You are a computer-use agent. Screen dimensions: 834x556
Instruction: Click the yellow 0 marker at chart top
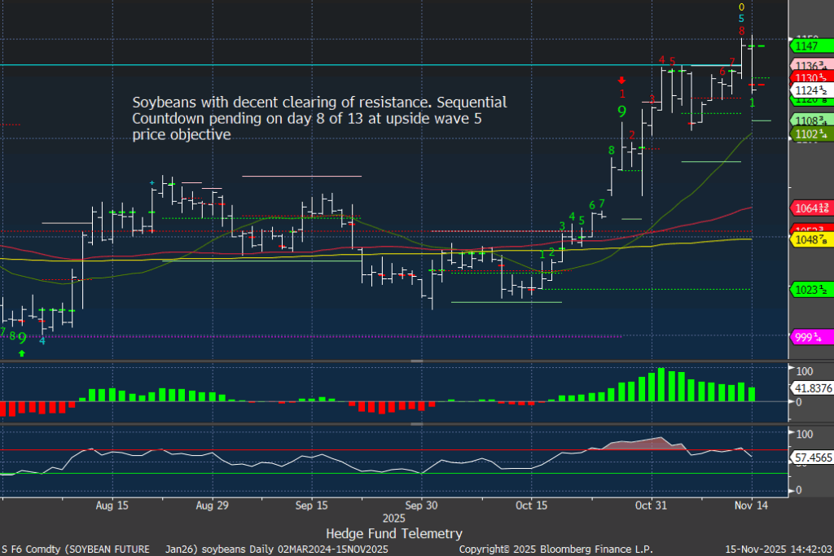[x=741, y=7]
